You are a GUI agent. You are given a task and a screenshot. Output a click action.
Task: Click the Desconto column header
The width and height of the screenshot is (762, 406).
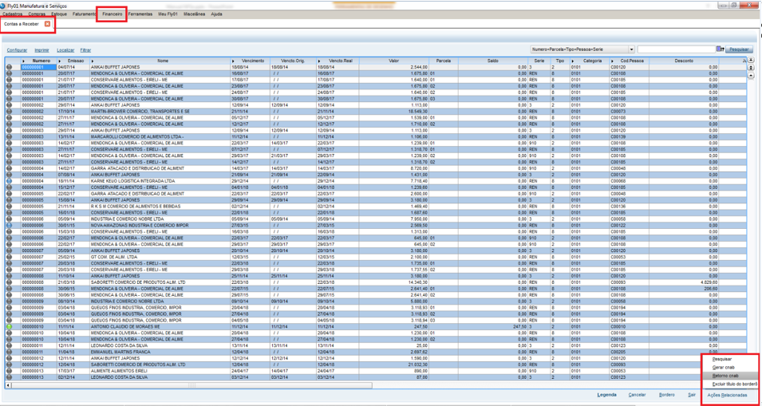coord(684,61)
